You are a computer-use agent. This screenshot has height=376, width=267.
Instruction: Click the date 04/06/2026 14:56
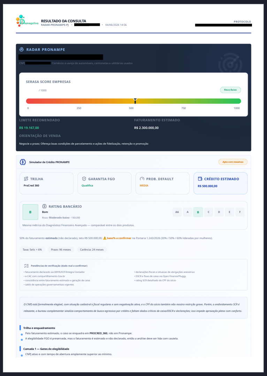tap(116, 25)
